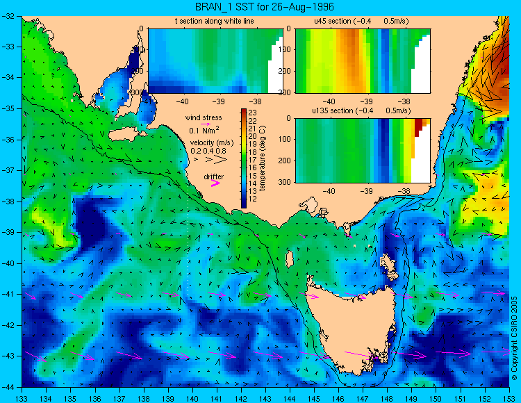
Task: Click the title 'BRAN_1 SST for 26-Aug-1996'
Action: click(x=264, y=7)
